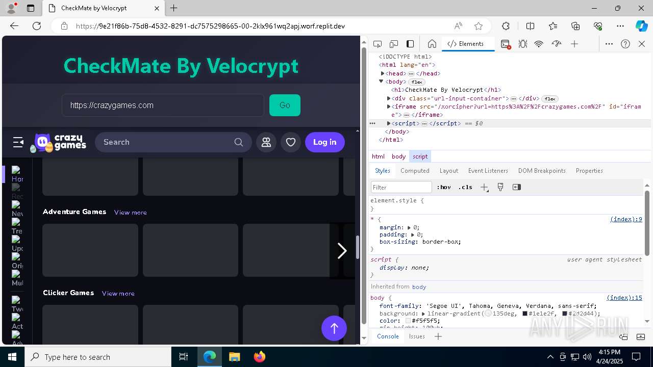Click the CrazyGames search field
Viewport: 653px width, 367px height.
tap(173, 142)
